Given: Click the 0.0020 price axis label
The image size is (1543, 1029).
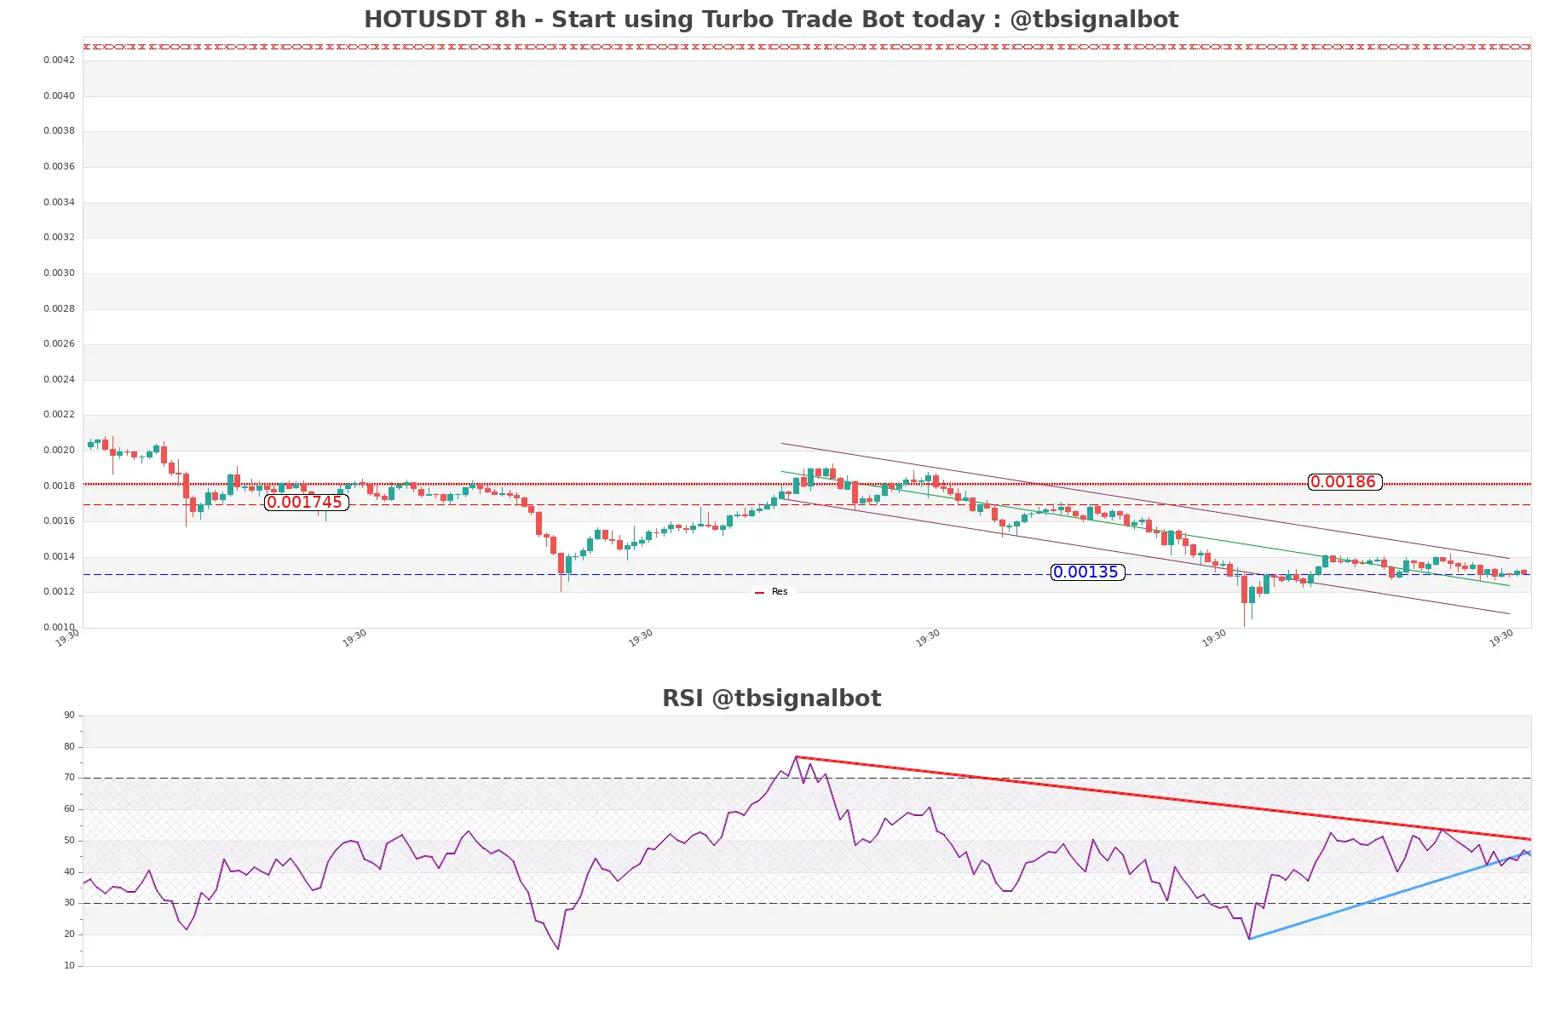Looking at the screenshot, I should click(59, 451).
